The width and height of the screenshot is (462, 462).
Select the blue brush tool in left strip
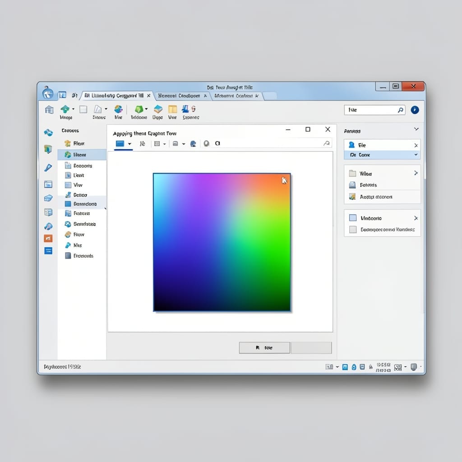[x=48, y=167]
